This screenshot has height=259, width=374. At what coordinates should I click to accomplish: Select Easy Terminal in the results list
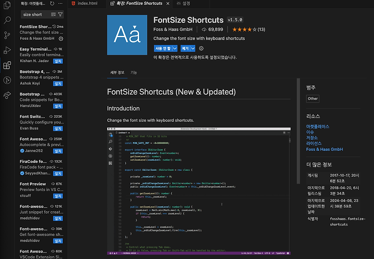(41, 55)
